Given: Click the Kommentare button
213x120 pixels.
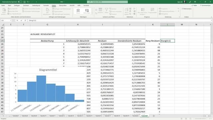Looking at the screenshot, I should tap(205, 6).
